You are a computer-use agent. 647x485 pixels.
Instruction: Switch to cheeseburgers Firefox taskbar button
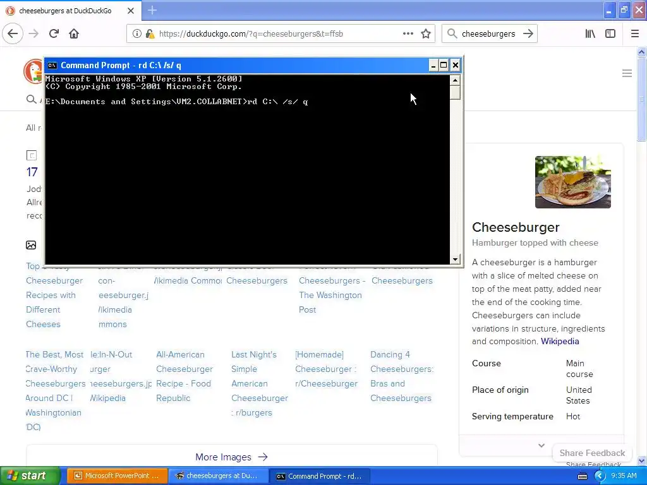pos(219,476)
